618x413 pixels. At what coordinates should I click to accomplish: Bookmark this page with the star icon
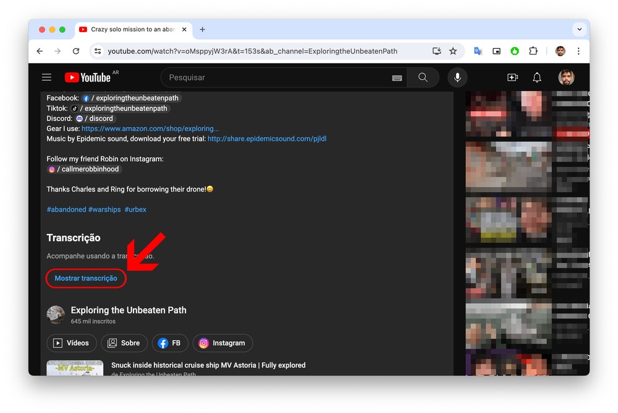point(453,51)
